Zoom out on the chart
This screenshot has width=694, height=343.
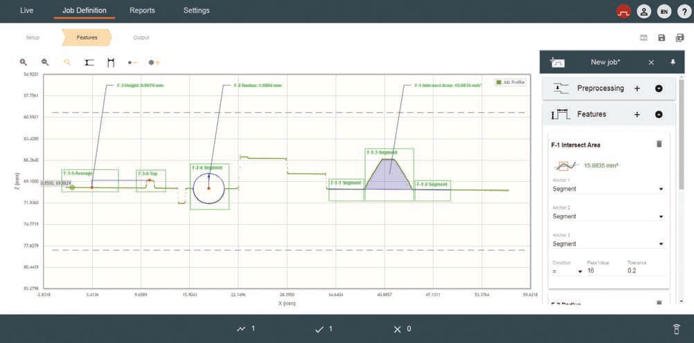[45, 62]
